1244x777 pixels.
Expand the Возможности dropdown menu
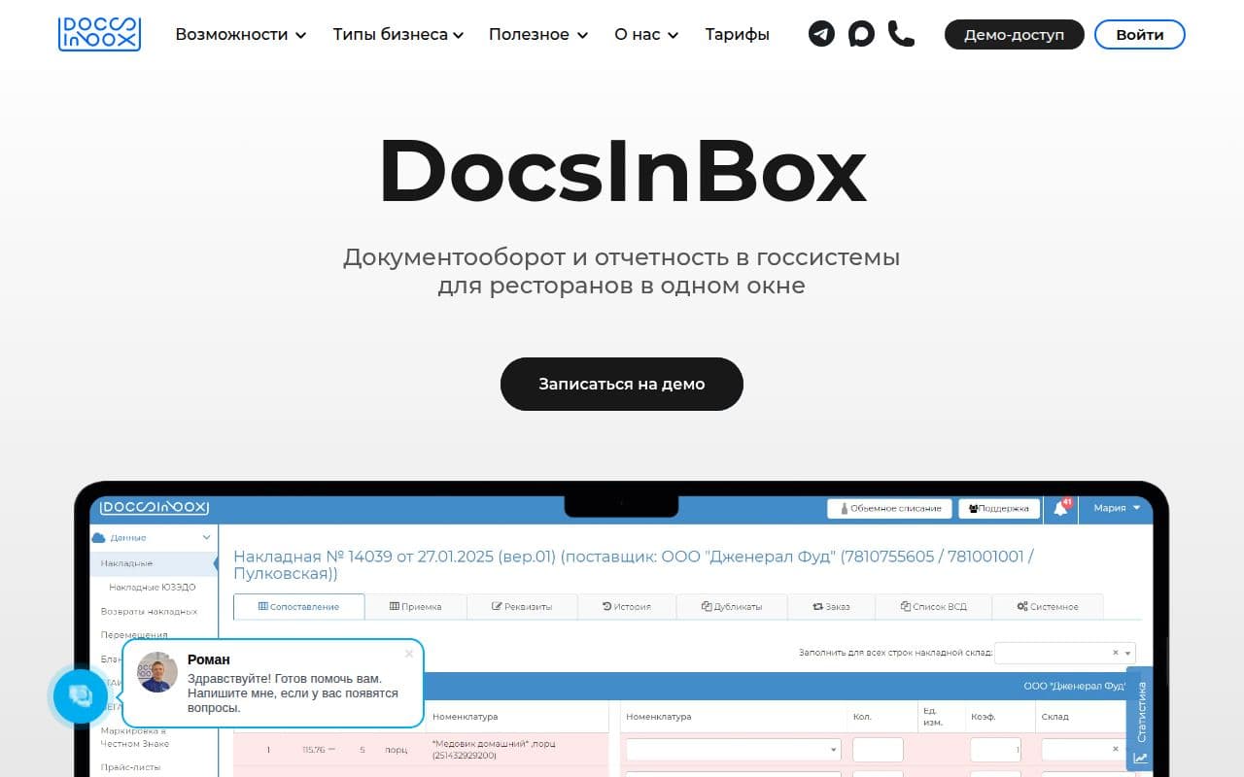240,34
